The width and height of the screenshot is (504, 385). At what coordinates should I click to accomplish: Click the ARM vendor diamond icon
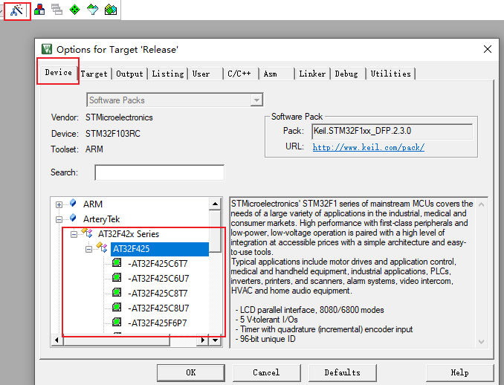tap(74, 203)
